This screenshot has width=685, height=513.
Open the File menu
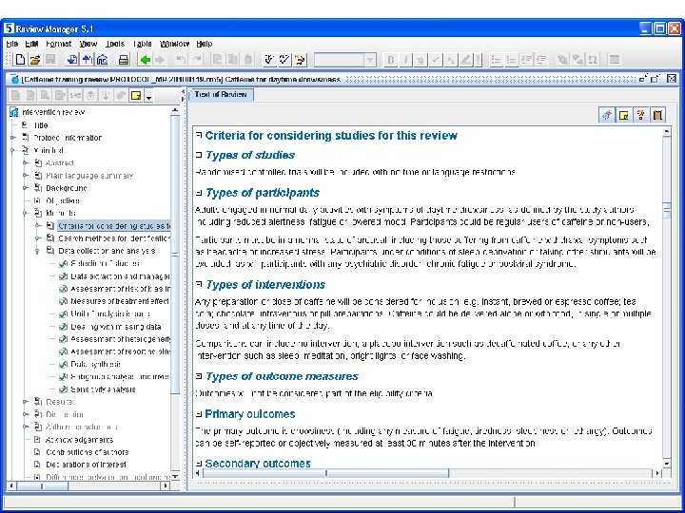point(11,44)
